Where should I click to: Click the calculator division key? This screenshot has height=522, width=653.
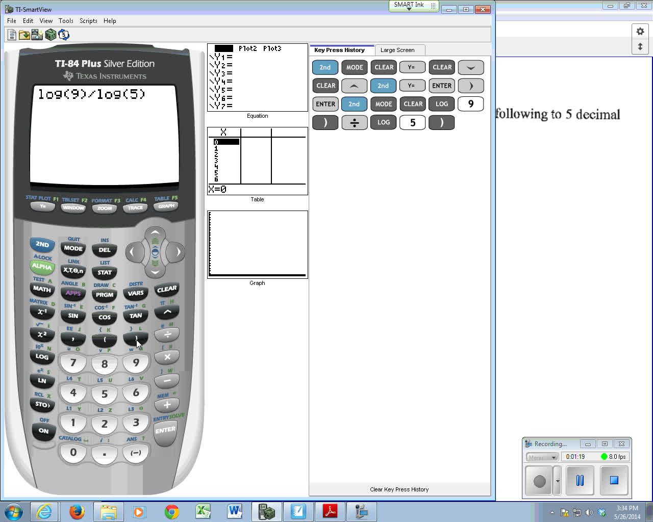coord(167,335)
